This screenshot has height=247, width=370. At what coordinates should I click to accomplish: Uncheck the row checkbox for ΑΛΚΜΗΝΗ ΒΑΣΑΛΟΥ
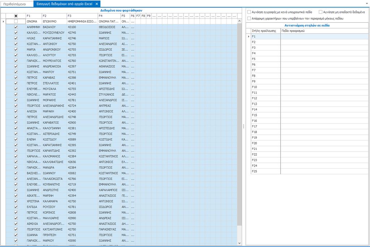click(x=16, y=27)
